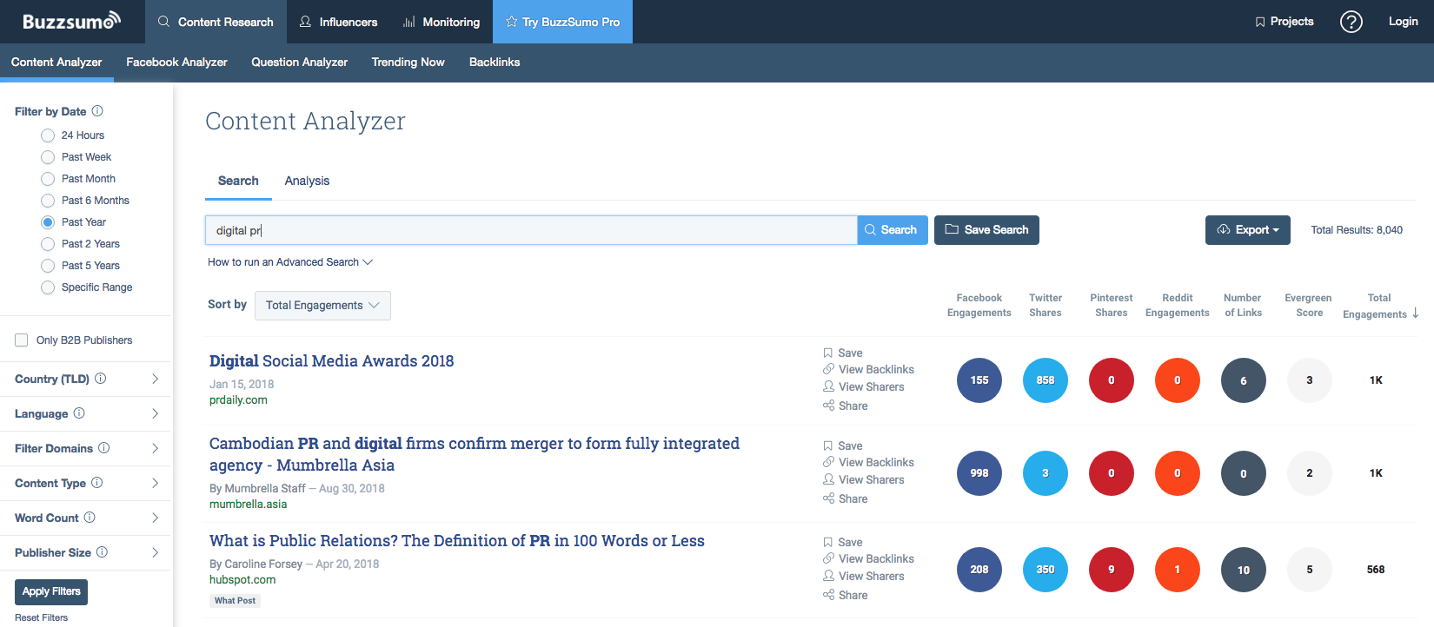Switch to the Analysis tab
1434x627 pixels.
point(307,181)
